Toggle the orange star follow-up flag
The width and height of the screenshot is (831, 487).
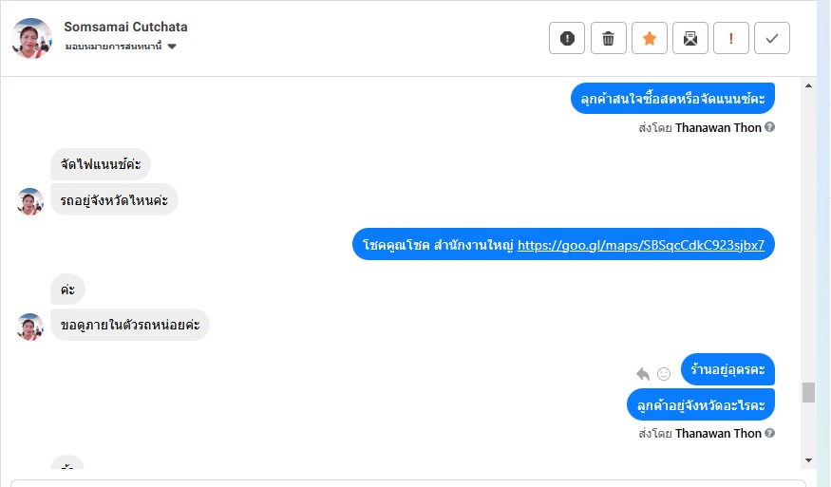pyautogui.click(x=650, y=38)
